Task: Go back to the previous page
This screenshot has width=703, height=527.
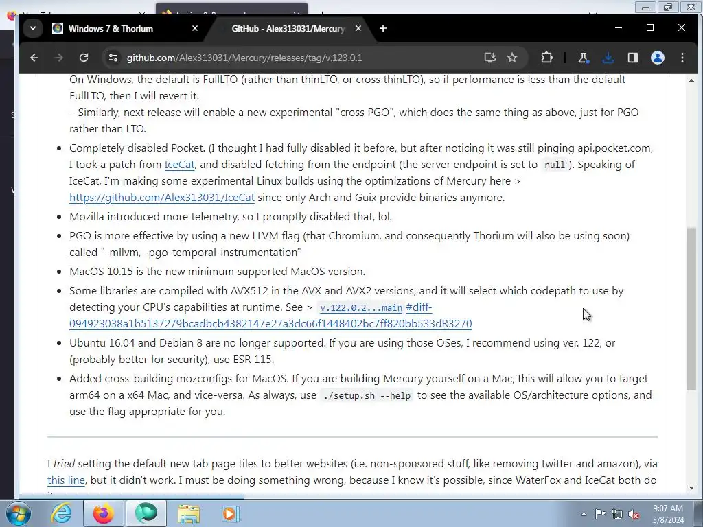Action: pyautogui.click(x=34, y=58)
